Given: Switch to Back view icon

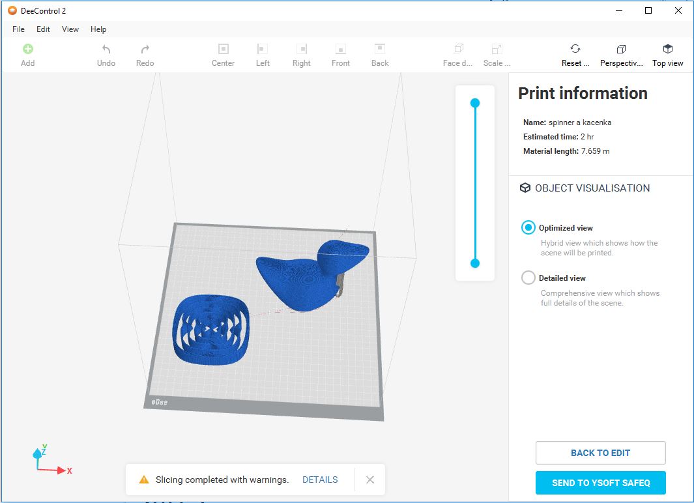Looking at the screenshot, I should (x=380, y=49).
